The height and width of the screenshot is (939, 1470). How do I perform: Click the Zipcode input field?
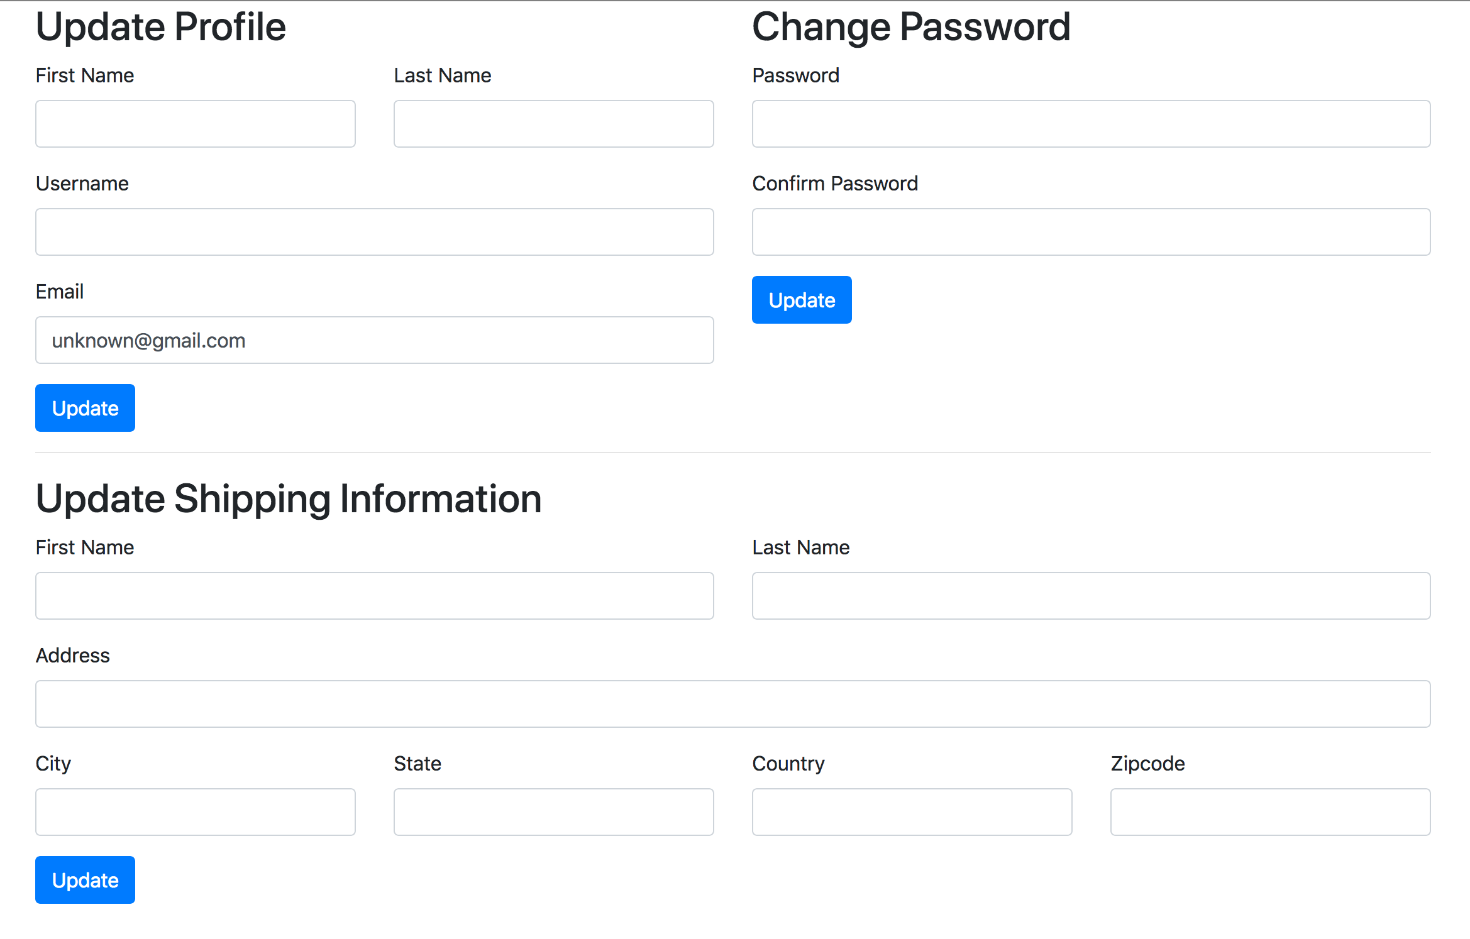point(1271,812)
